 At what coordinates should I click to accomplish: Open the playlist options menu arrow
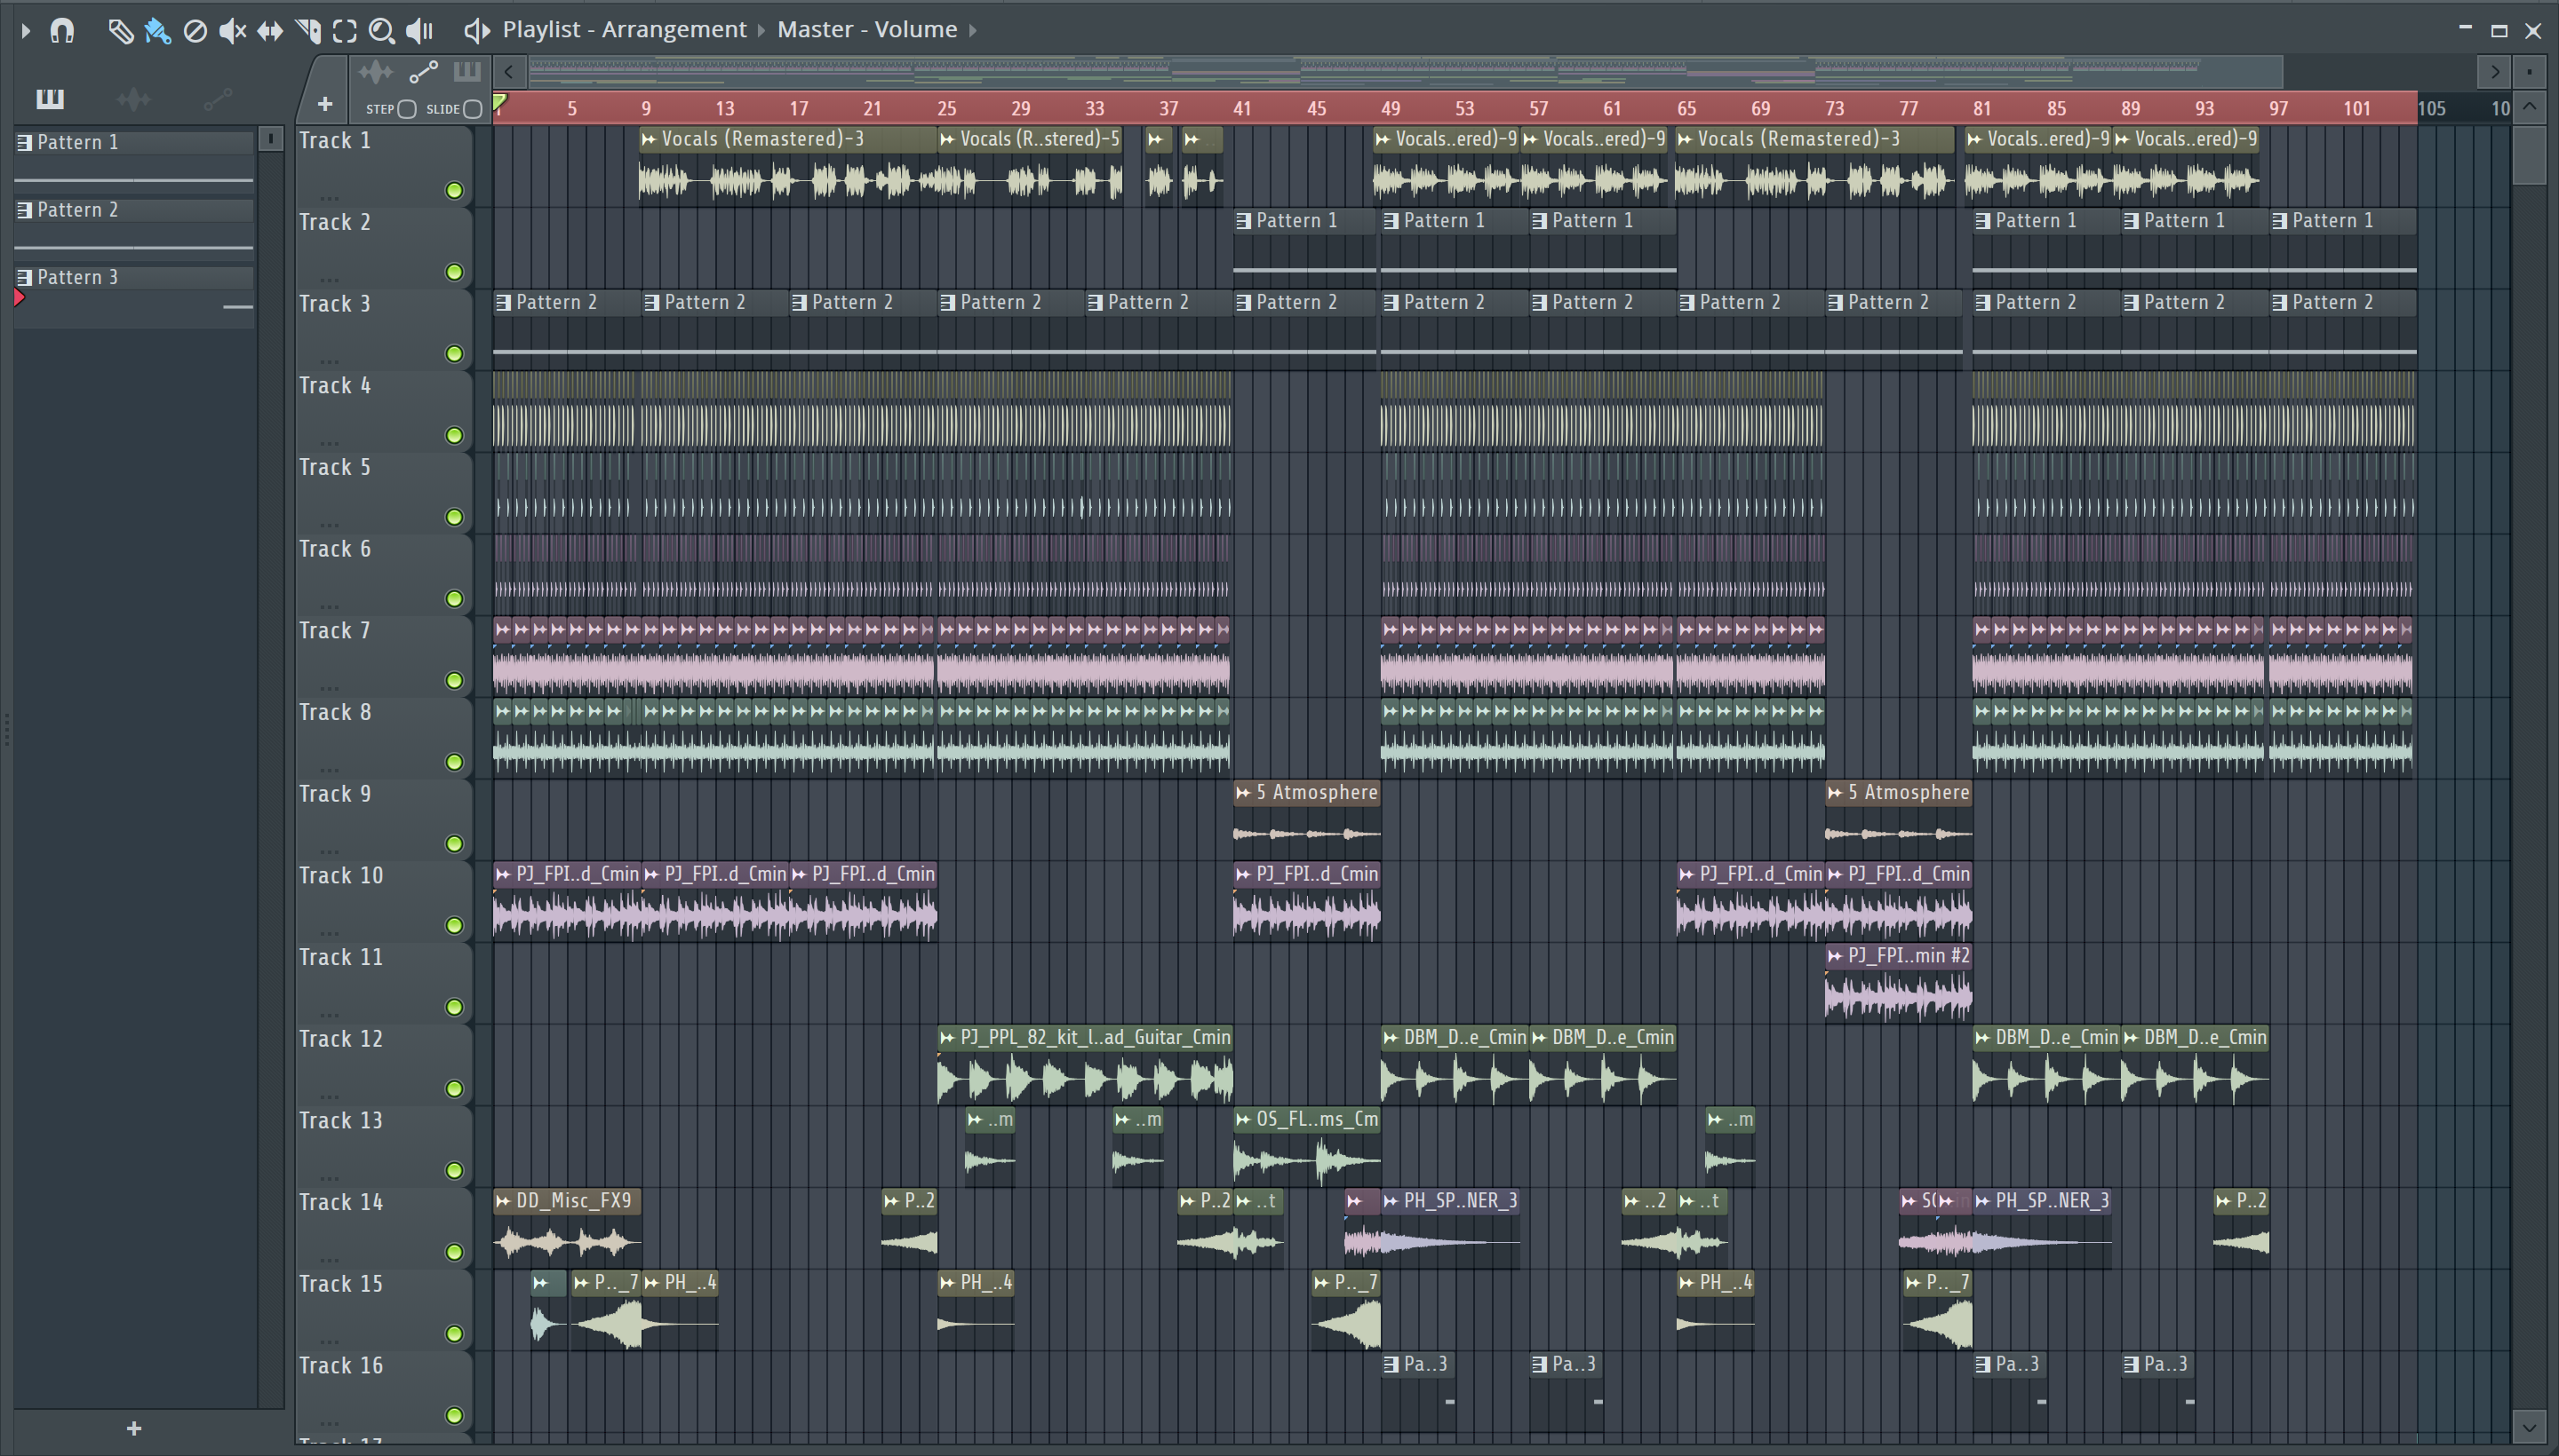[x=25, y=31]
